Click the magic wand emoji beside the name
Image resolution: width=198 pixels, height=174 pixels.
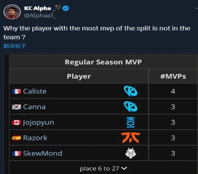tap(57, 8)
